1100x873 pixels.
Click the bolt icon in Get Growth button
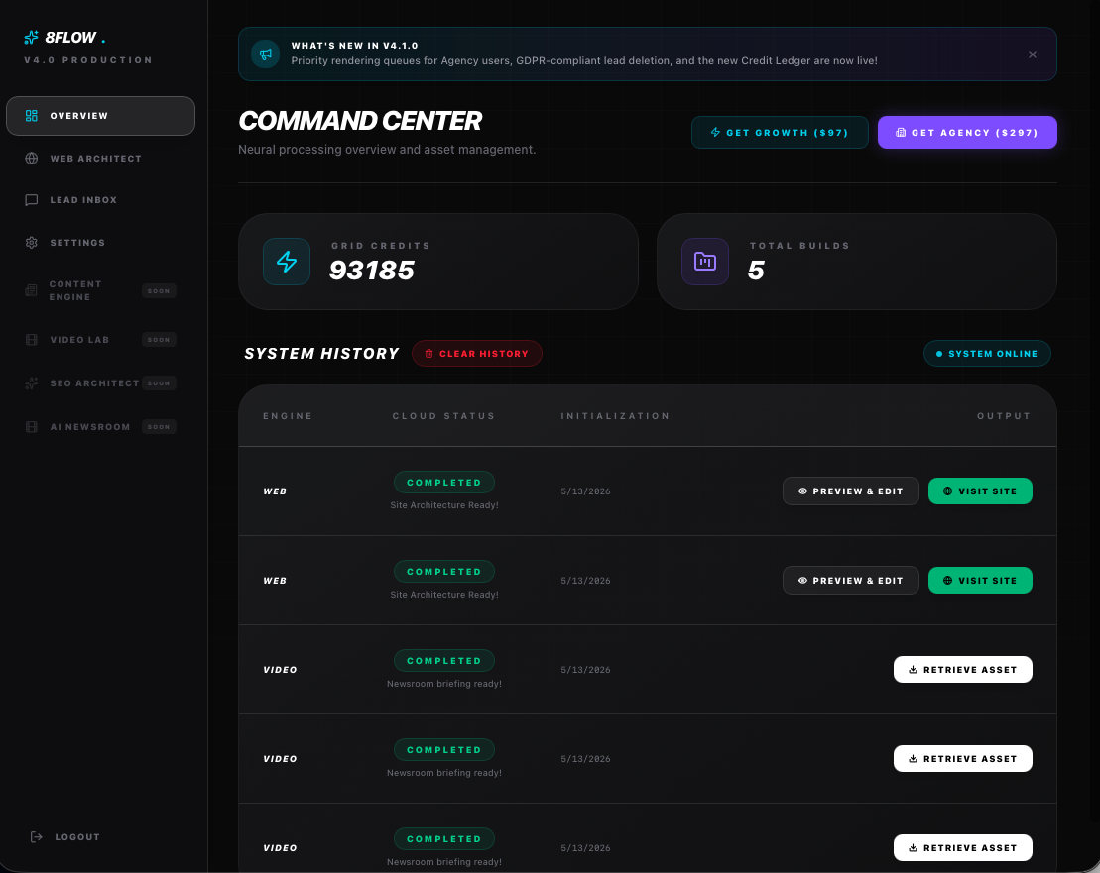715,133
